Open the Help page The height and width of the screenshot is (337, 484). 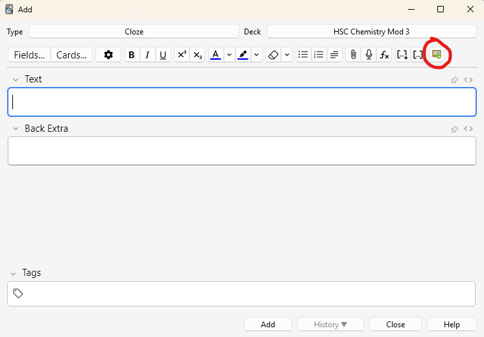452,324
